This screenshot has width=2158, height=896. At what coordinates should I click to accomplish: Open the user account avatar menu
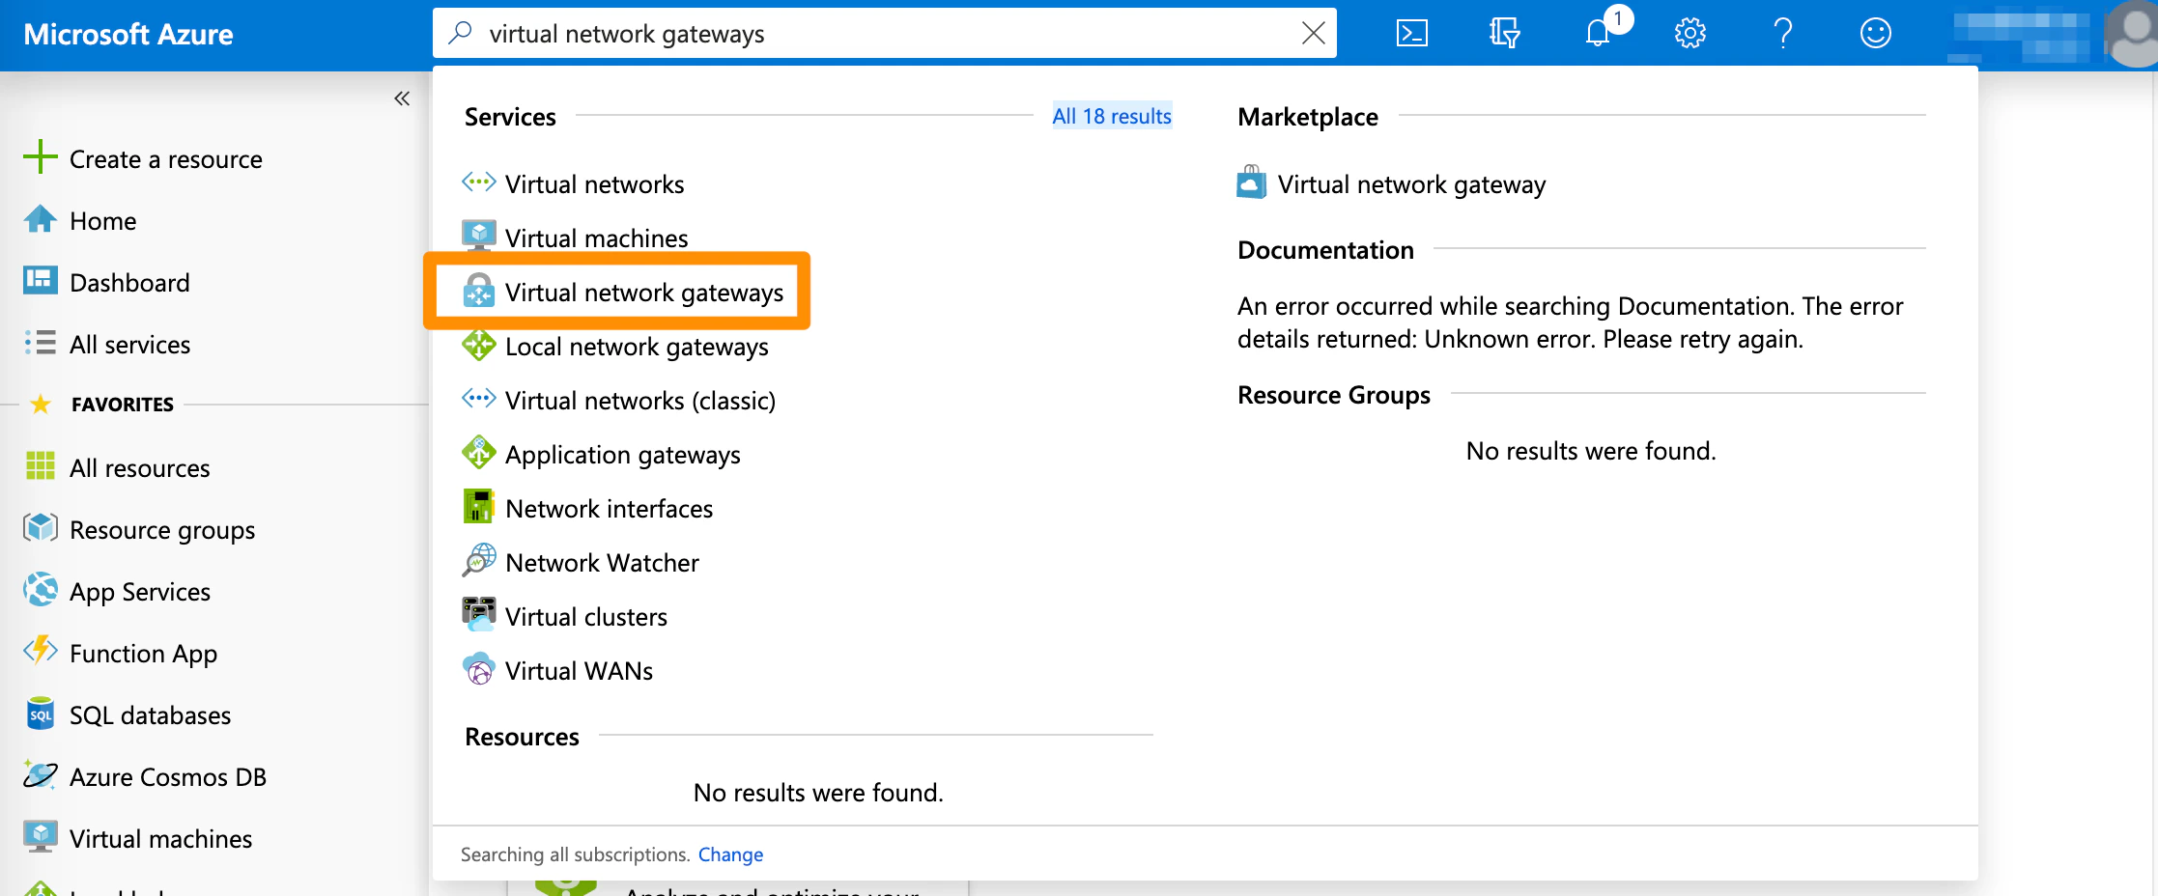[x=2131, y=35]
